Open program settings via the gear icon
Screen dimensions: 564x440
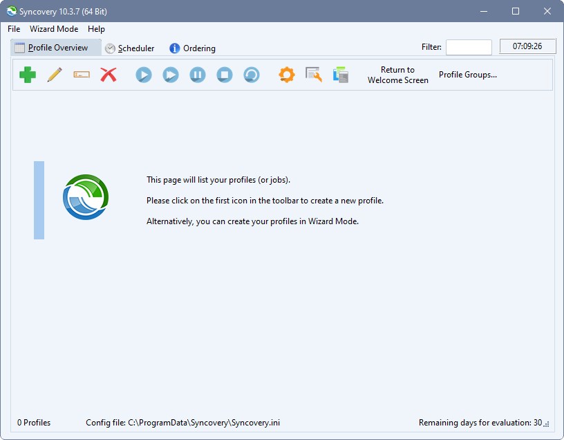(286, 75)
